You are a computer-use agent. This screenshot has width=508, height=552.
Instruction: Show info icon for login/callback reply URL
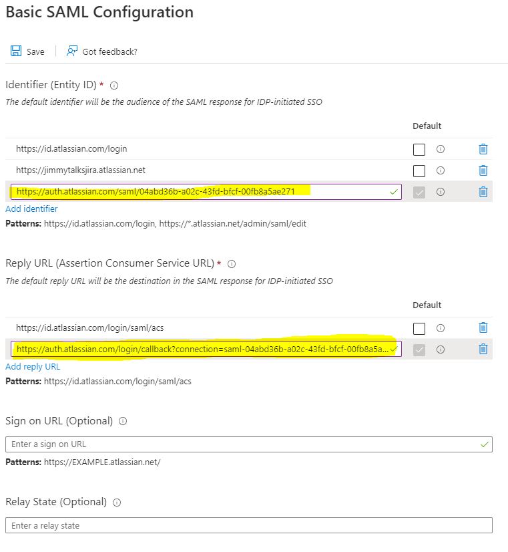click(x=441, y=350)
